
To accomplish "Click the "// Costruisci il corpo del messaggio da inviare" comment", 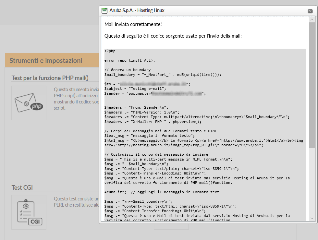I will (156, 154).
